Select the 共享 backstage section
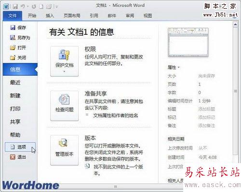 point(15,122)
